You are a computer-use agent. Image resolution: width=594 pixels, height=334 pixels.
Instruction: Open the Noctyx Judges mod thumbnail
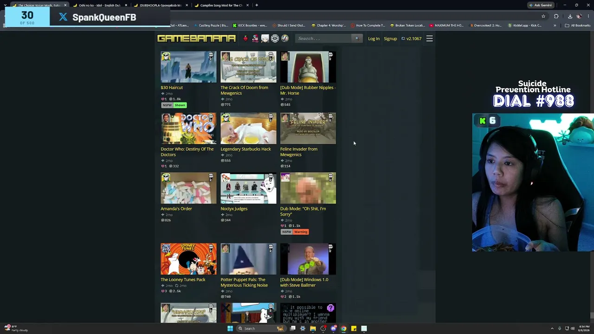(x=248, y=188)
